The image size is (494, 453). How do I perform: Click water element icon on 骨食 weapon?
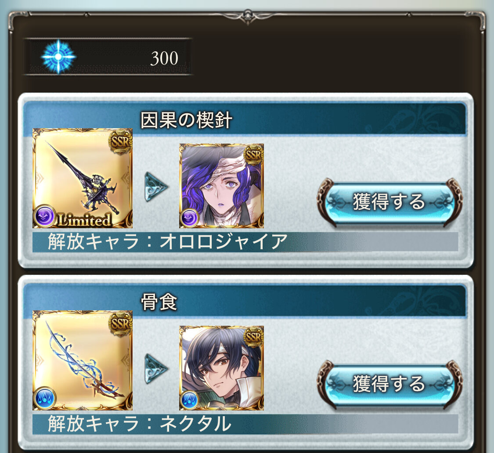click(x=45, y=399)
